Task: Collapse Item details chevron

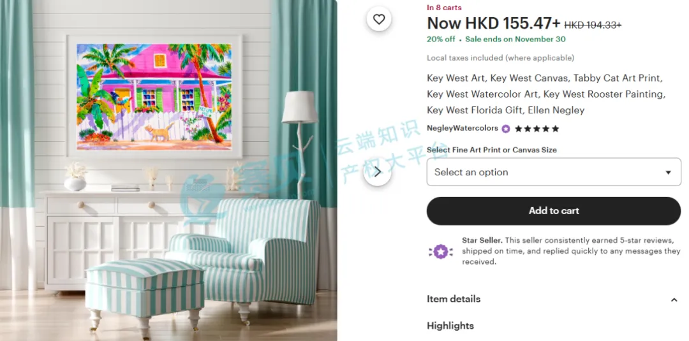Action: 674,300
